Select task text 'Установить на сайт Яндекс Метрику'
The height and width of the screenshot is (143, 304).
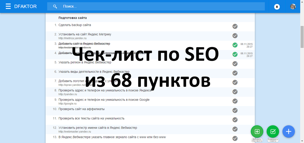click(x=85, y=34)
